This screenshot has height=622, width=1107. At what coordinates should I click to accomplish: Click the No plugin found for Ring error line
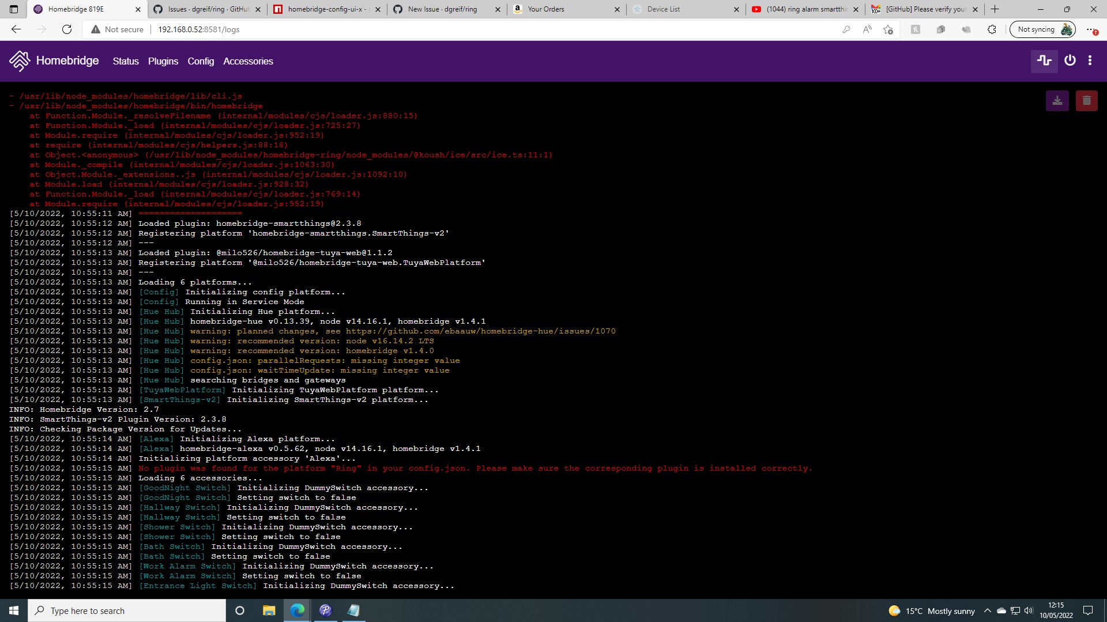[475, 468]
